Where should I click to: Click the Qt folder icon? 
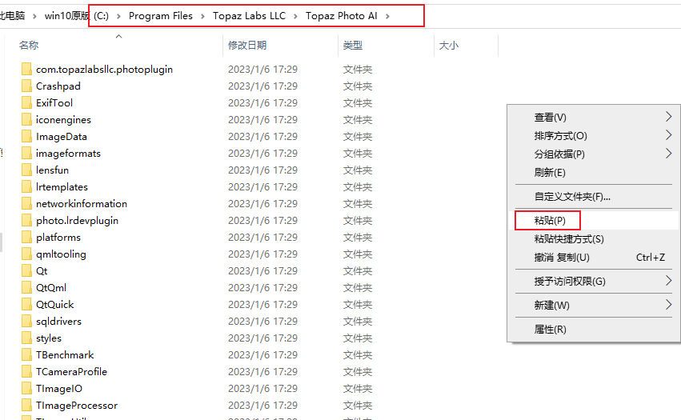pos(26,270)
